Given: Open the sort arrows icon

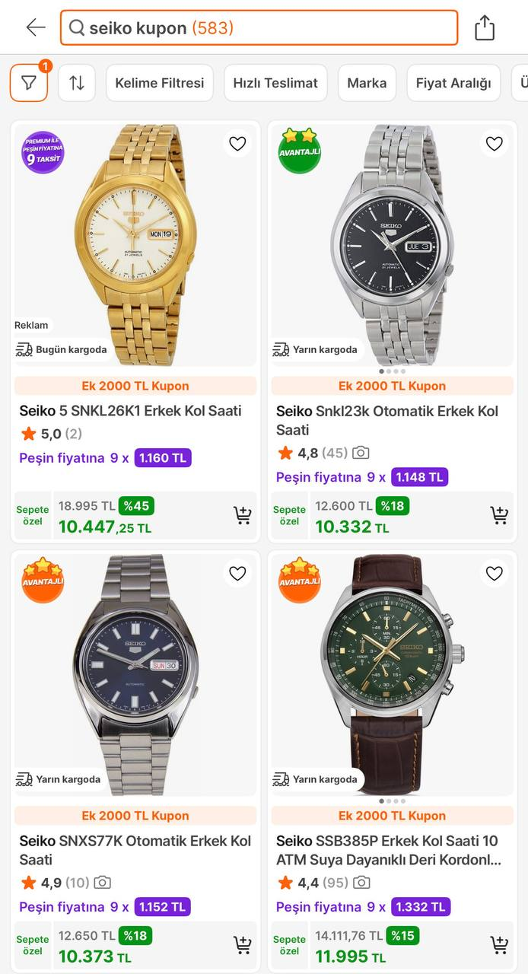Looking at the screenshot, I should pos(77,83).
